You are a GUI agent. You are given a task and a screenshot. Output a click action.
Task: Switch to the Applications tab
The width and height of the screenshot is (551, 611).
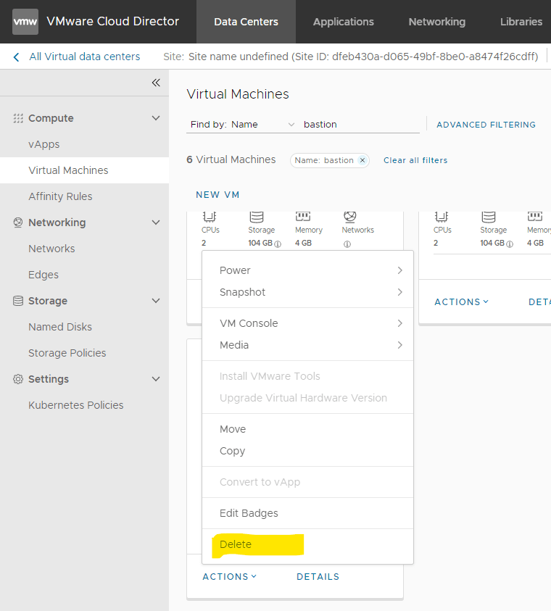(343, 22)
